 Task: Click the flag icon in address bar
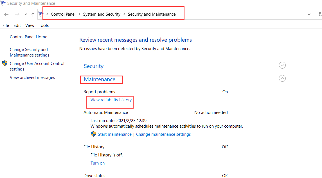pos(41,14)
